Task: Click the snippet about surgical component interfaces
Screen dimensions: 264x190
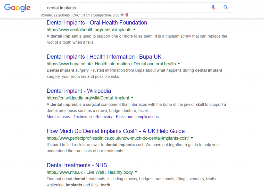Action: coord(136,107)
